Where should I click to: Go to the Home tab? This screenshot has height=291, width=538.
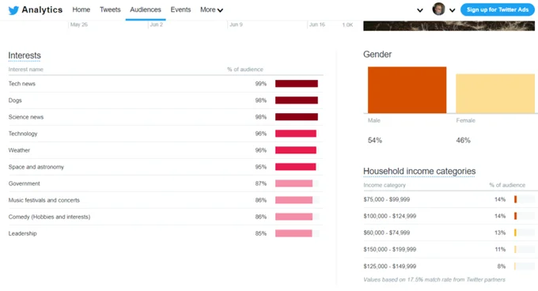point(81,9)
